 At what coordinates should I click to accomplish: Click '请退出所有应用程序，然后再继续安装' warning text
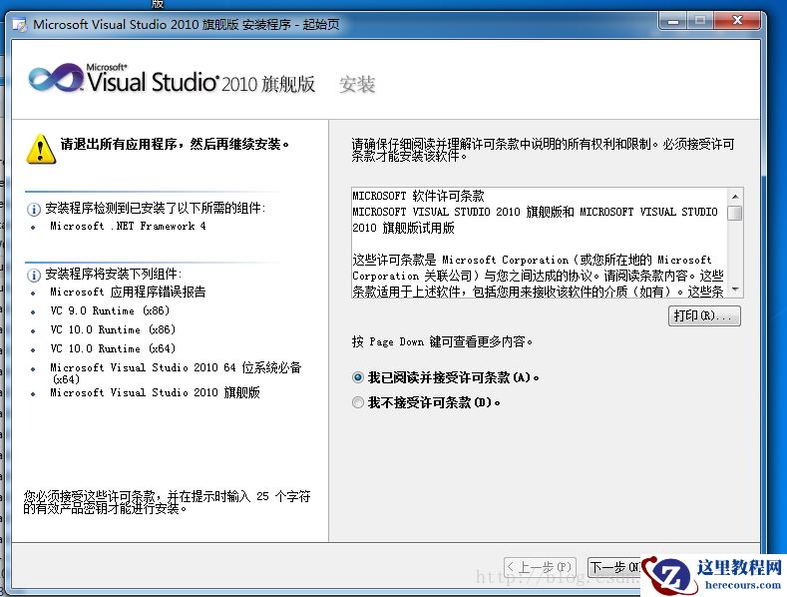[175, 144]
